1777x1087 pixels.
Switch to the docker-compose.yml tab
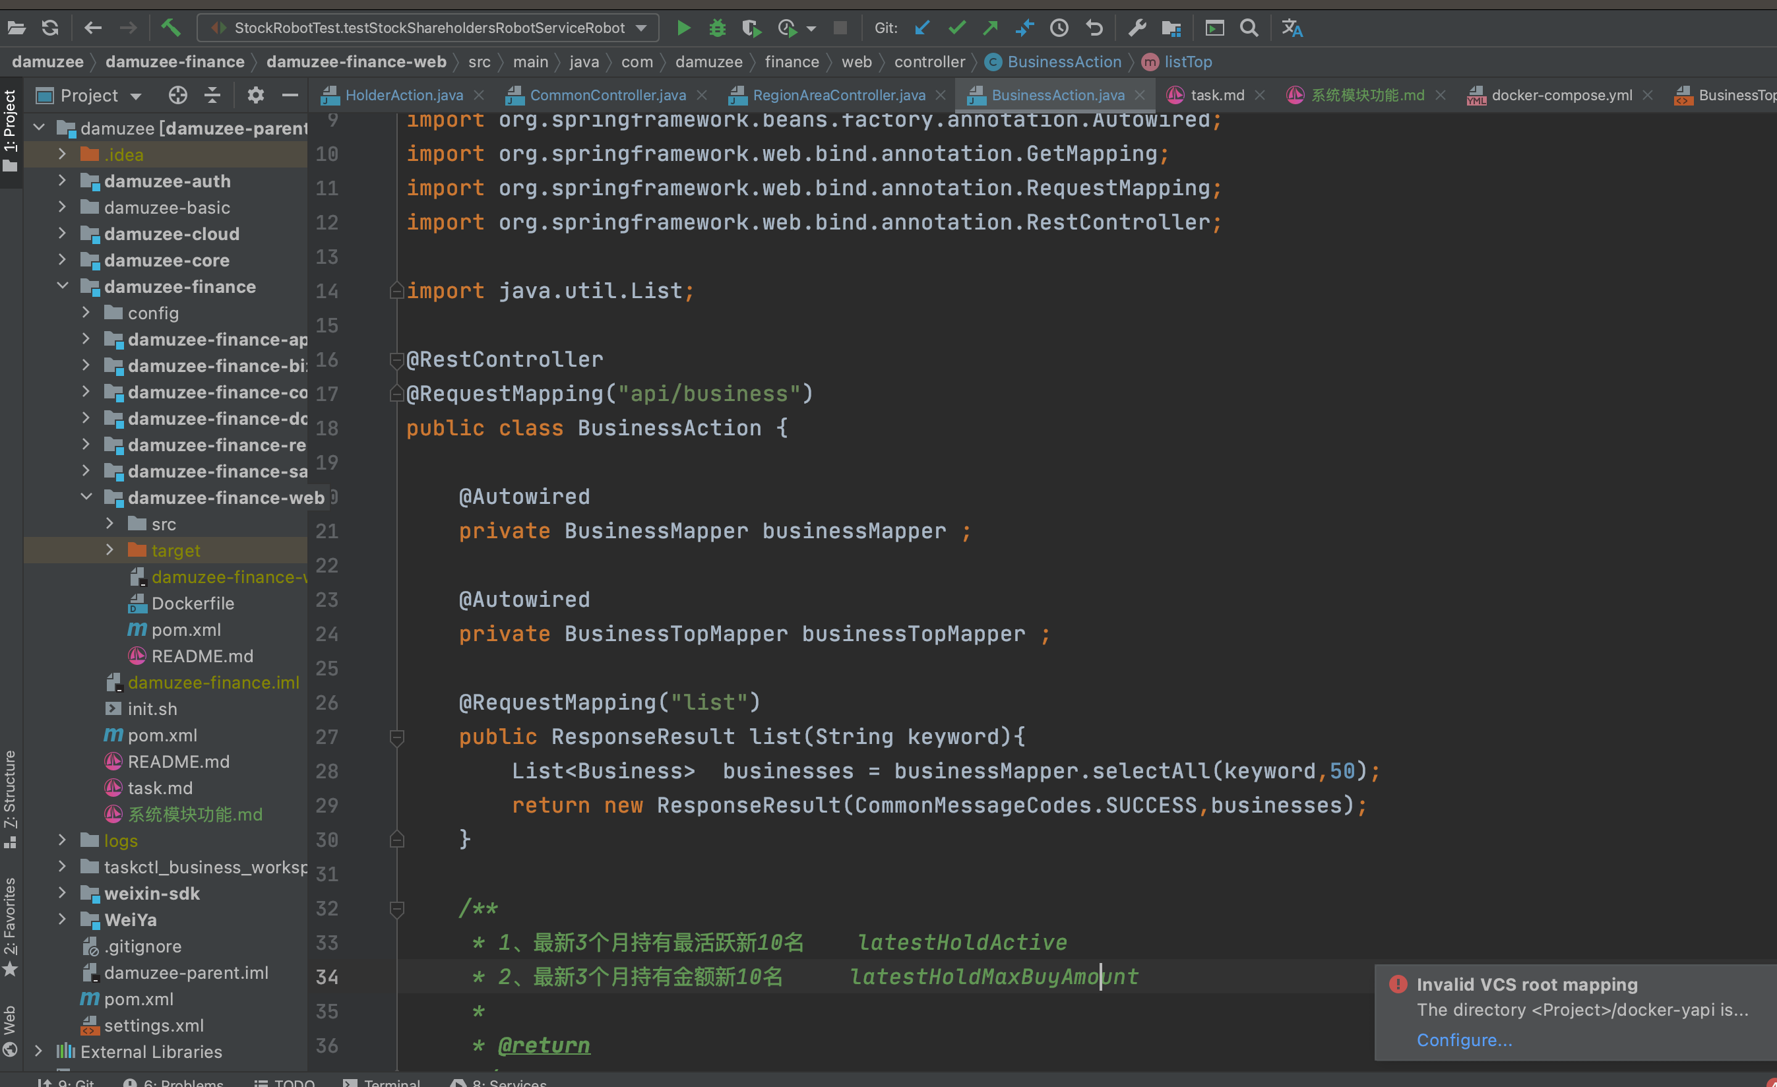point(1561,95)
